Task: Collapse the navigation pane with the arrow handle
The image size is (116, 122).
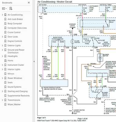Action: click(34, 62)
